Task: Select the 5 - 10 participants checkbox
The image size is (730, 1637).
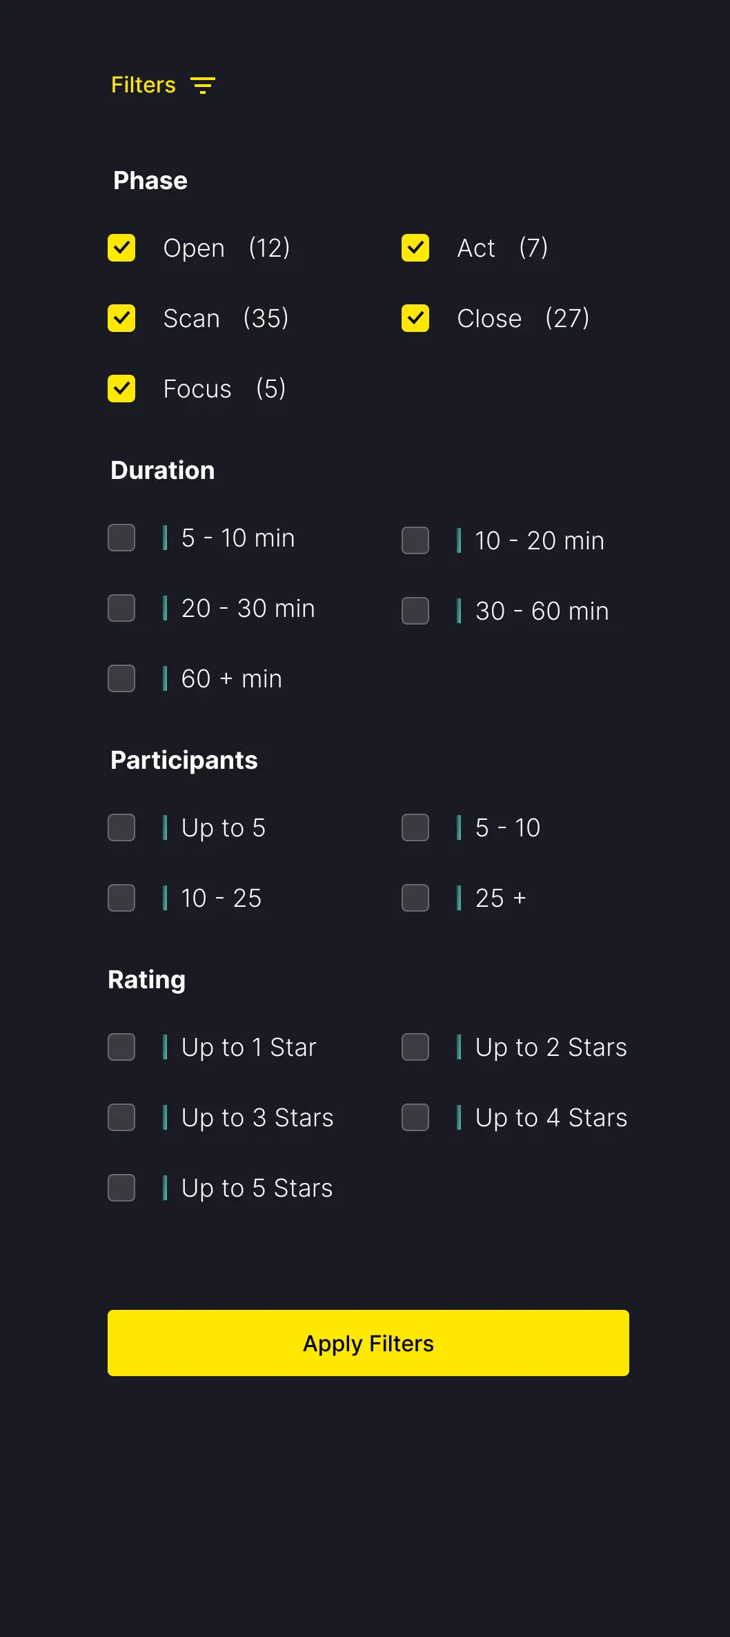Action: point(415,827)
